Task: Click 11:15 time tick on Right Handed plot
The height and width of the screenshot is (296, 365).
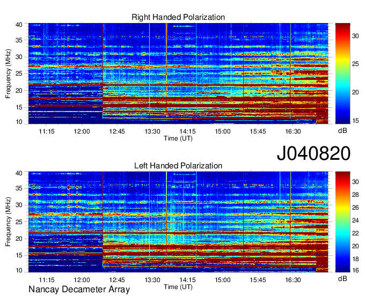Action: pos(47,131)
